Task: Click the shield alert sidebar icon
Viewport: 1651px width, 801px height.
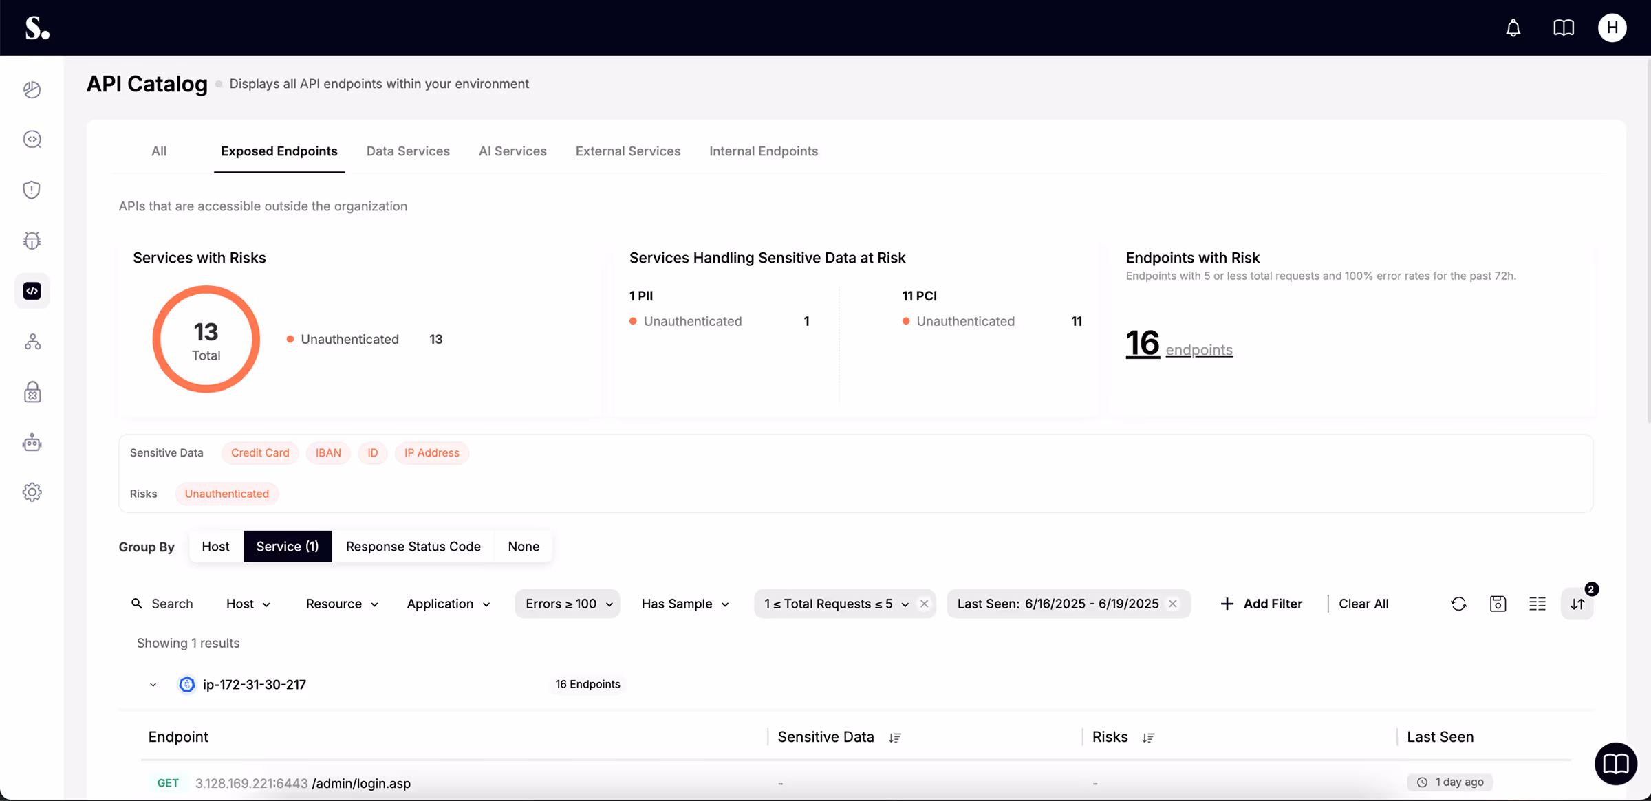Action: point(32,190)
